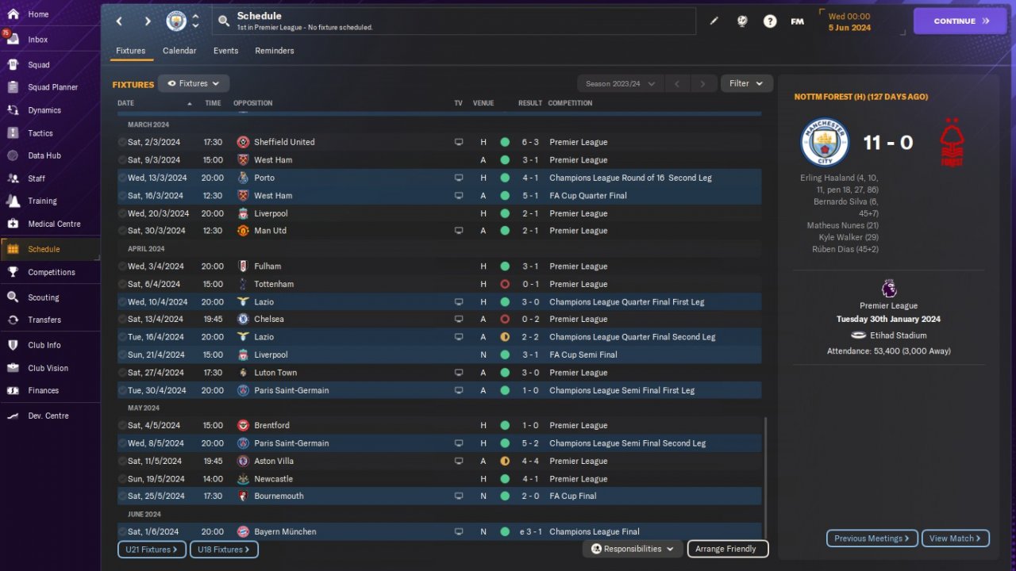Select Schedule in the sidebar
The width and height of the screenshot is (1016, 571).
click(x=50, y=249)
